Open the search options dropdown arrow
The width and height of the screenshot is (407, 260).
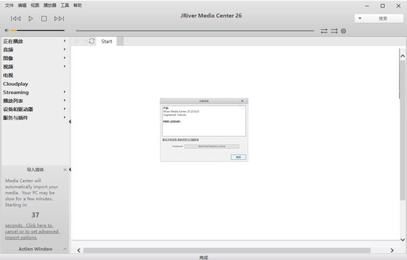[360, 18]
